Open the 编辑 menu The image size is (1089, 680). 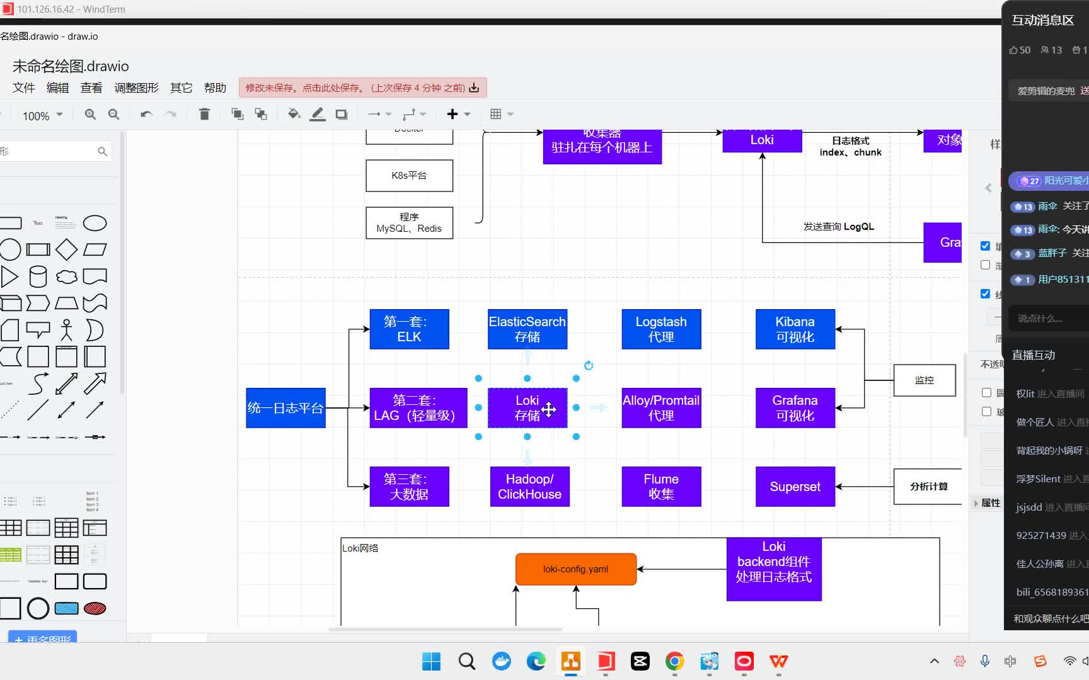click(x=58, y=88)
